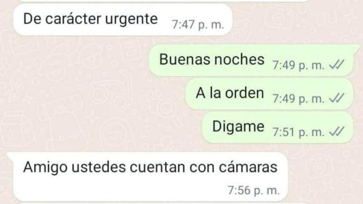
Task: Select the 'Digame' sent message bubble
Action: tap(278, 128)
